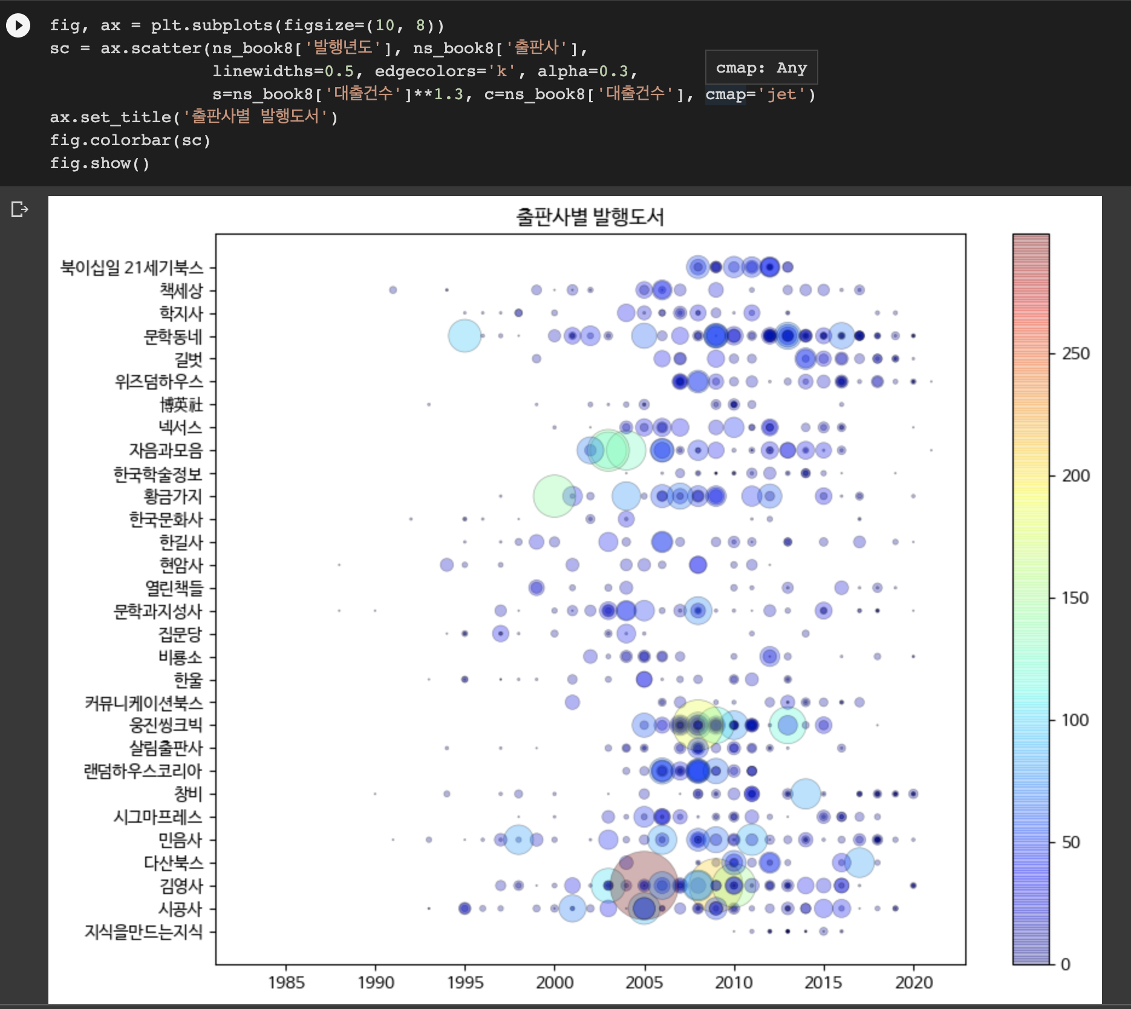Click y-axis label 김영사
This screenshot has width=1131, height=1009.
coord(181,886)
